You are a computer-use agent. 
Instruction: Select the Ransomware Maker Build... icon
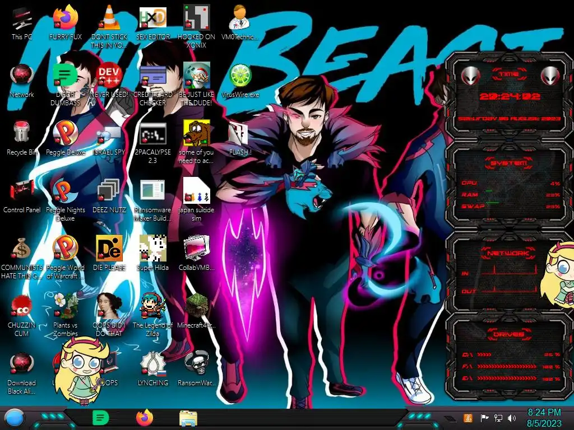click(153, 200)
